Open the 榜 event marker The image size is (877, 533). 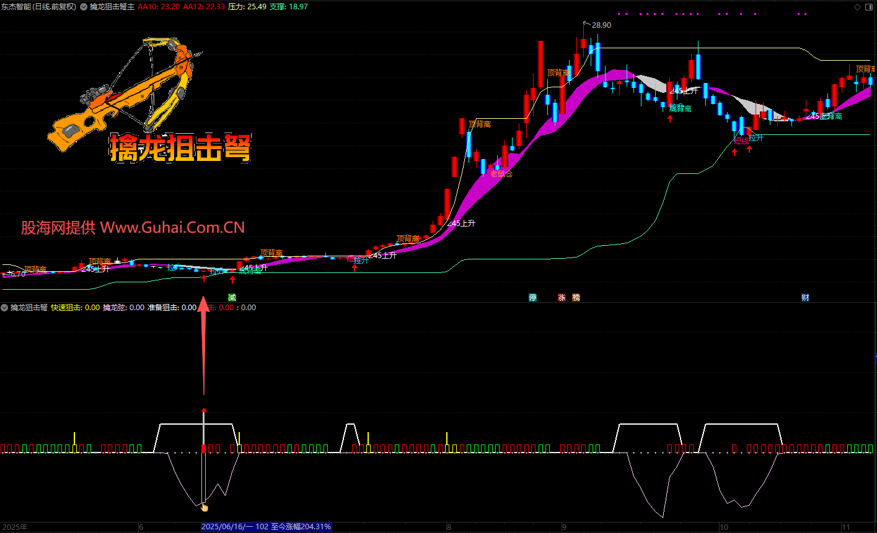click(x=576, y=297)
